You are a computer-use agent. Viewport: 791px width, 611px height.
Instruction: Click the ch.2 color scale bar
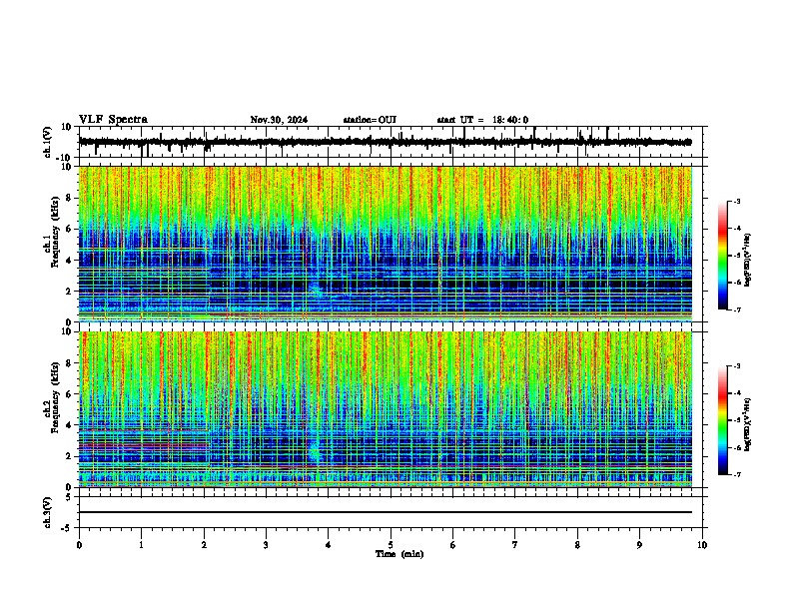point(723,420)
